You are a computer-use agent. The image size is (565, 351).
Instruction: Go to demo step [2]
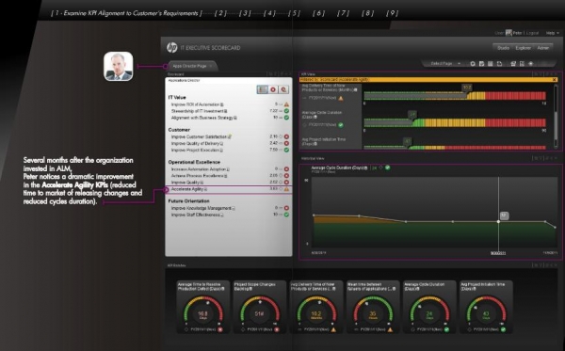tap(220, 13)
